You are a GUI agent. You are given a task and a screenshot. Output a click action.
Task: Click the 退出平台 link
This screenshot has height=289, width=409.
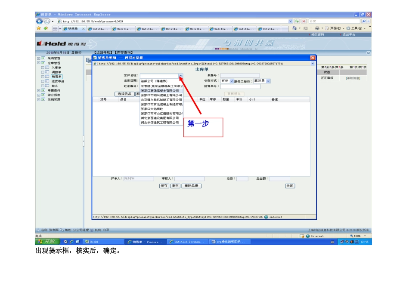pos(349,35)
